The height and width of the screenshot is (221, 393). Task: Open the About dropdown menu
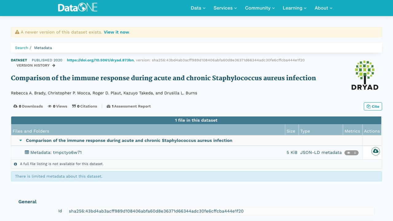(323, 8)
